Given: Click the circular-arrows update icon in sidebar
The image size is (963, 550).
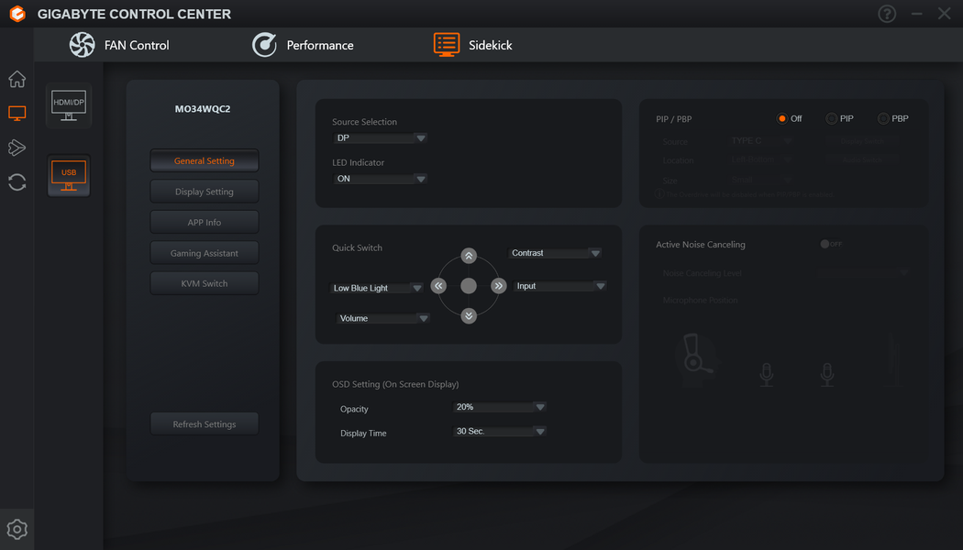Looking at the screenshot, I should click(17, 182).
